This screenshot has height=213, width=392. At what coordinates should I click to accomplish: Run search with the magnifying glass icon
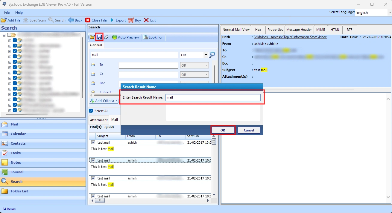212,55
